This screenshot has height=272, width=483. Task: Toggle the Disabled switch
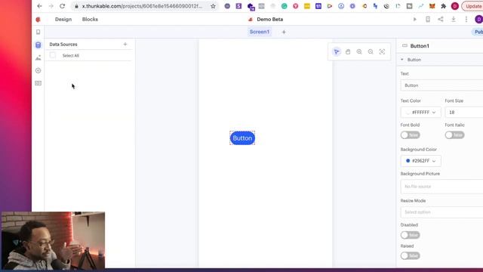pos(411,235)
